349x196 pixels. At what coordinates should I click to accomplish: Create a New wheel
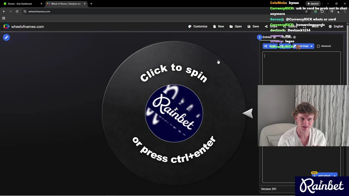click(x=218, y=26)
